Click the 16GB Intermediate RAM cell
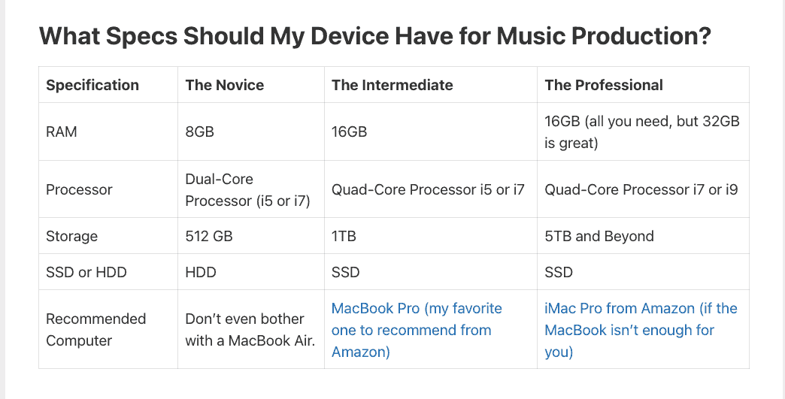Screen dimensions: 785x399 (x=350, y=131)
